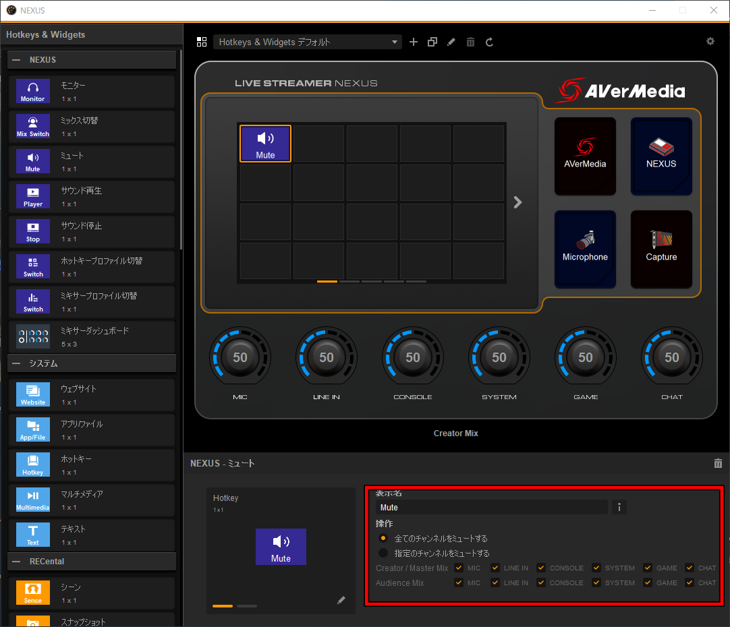
Task: Toggle Creator/Master Mix LINE IN checkbox
Action: [495, 568]
